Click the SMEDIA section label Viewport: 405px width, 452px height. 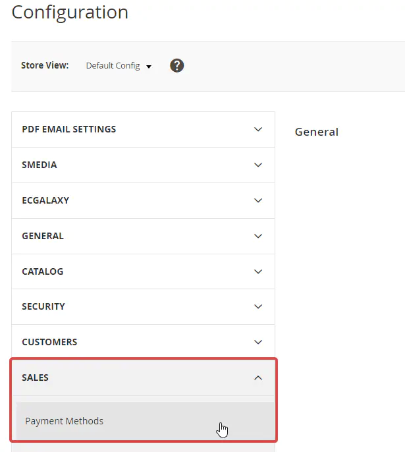tap(40, 165)
